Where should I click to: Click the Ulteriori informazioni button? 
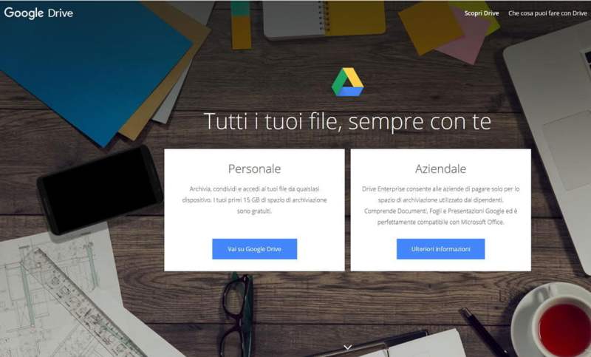point(440,249)
